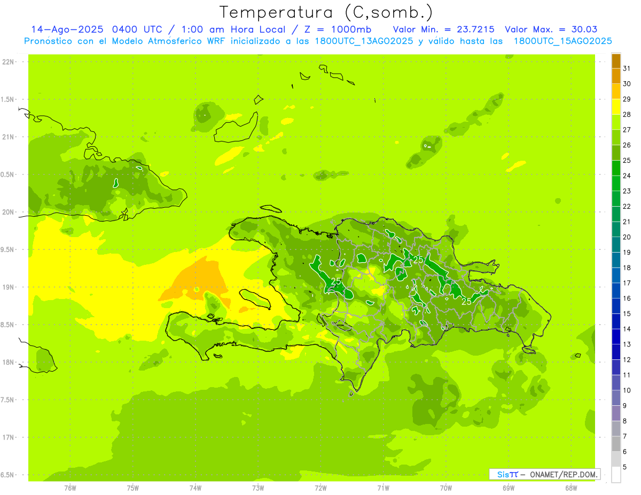Click the '74W' longitude axis label

196,488
